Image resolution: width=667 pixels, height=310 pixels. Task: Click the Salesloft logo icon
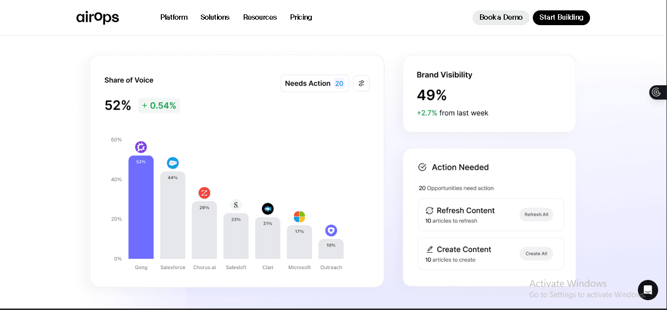(236, 205)
